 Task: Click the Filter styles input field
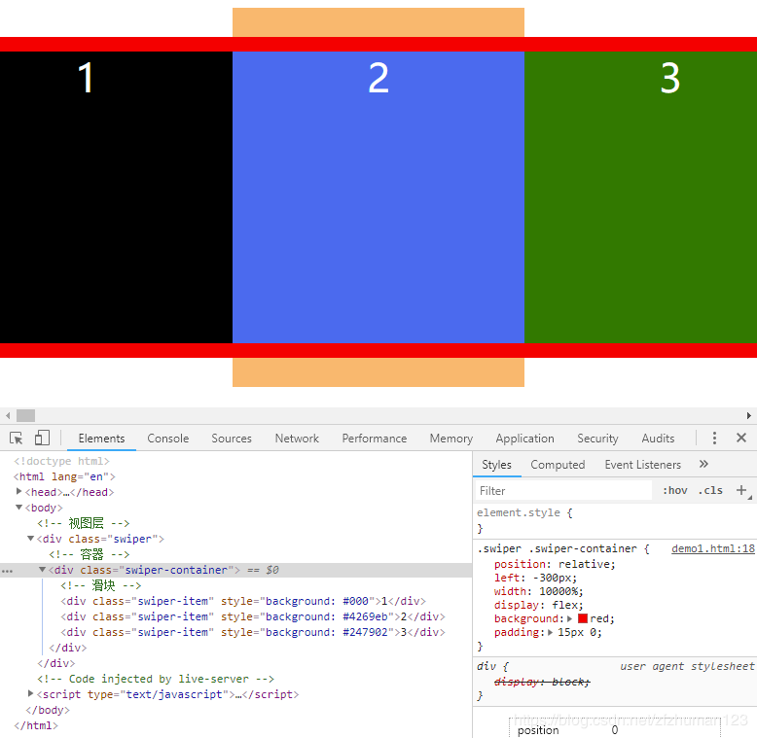pyautogui.click(x=563, y=491)
